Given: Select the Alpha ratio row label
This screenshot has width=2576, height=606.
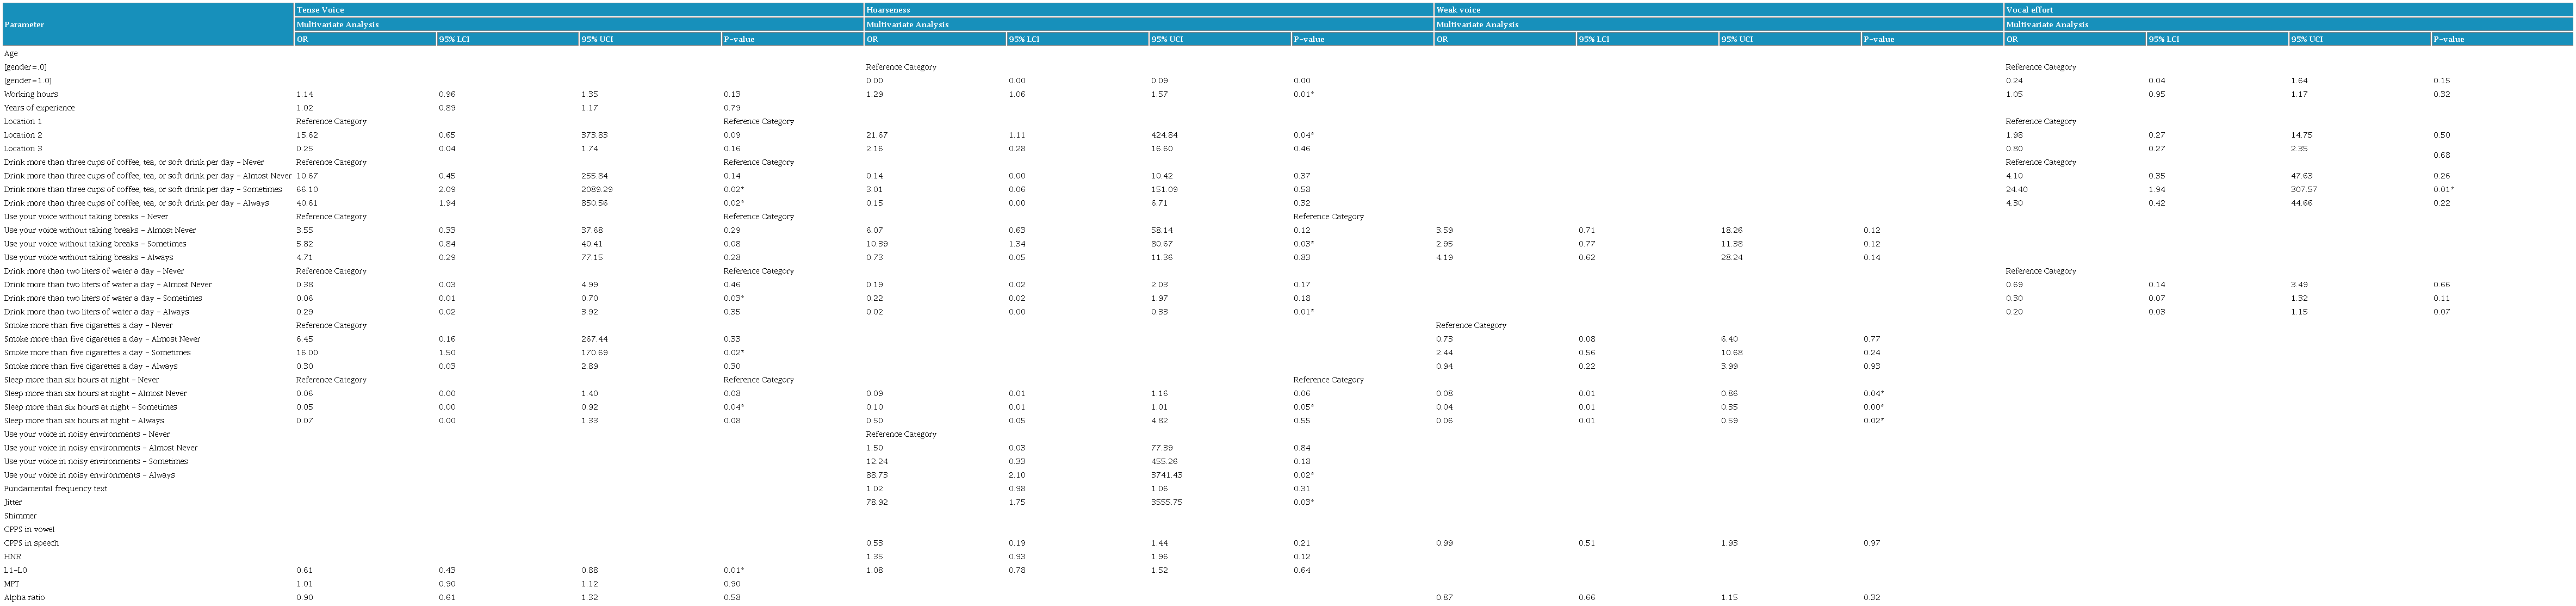Looking at the screenshot, I should click(24, 598).
